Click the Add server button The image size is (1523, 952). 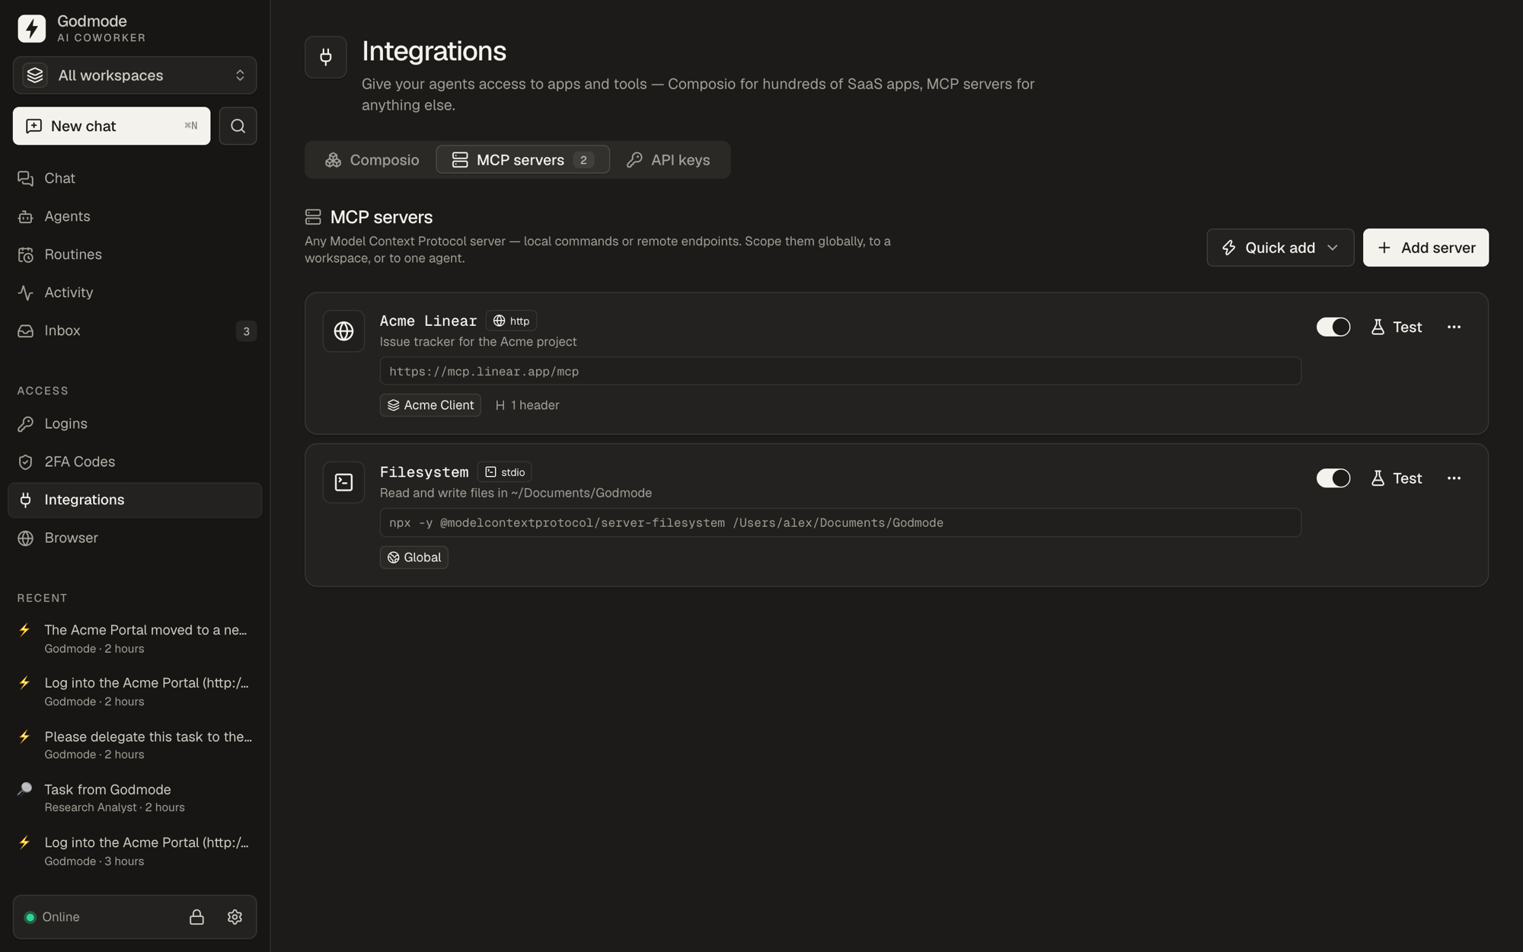[x=1426, y=248]
